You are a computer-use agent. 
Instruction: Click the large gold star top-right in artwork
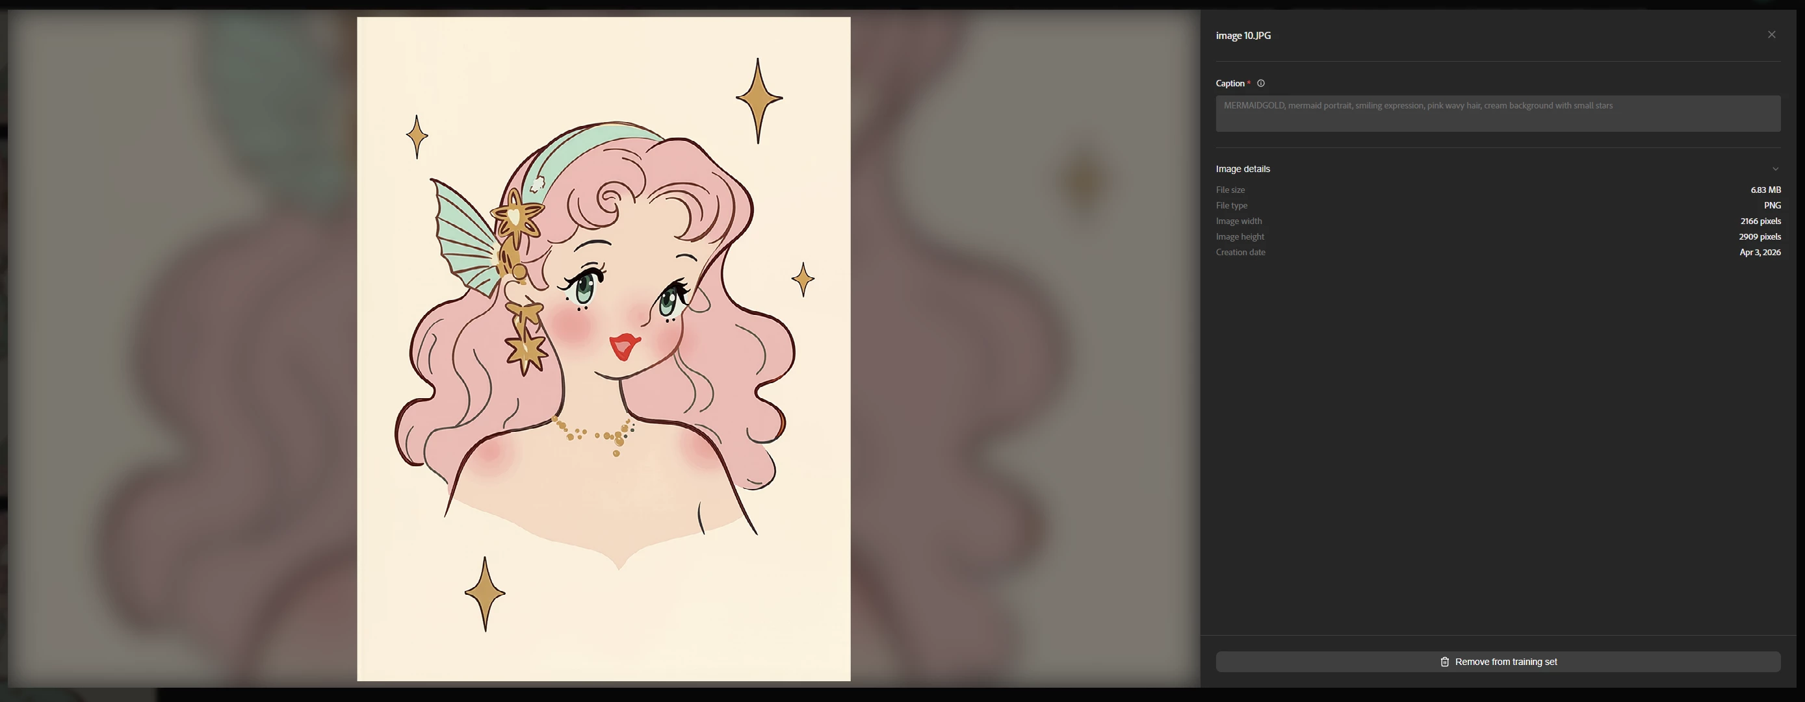[758, 99]
